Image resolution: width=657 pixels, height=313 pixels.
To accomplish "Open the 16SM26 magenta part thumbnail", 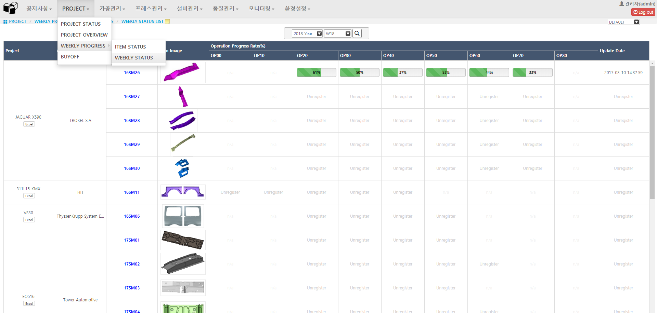I will click(x=183, y=72).
